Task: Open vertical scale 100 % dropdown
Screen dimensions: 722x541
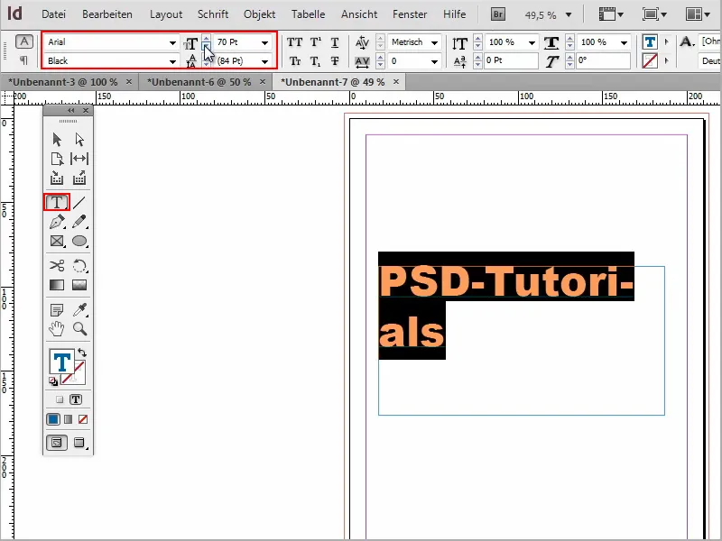Action: point(532,42)
